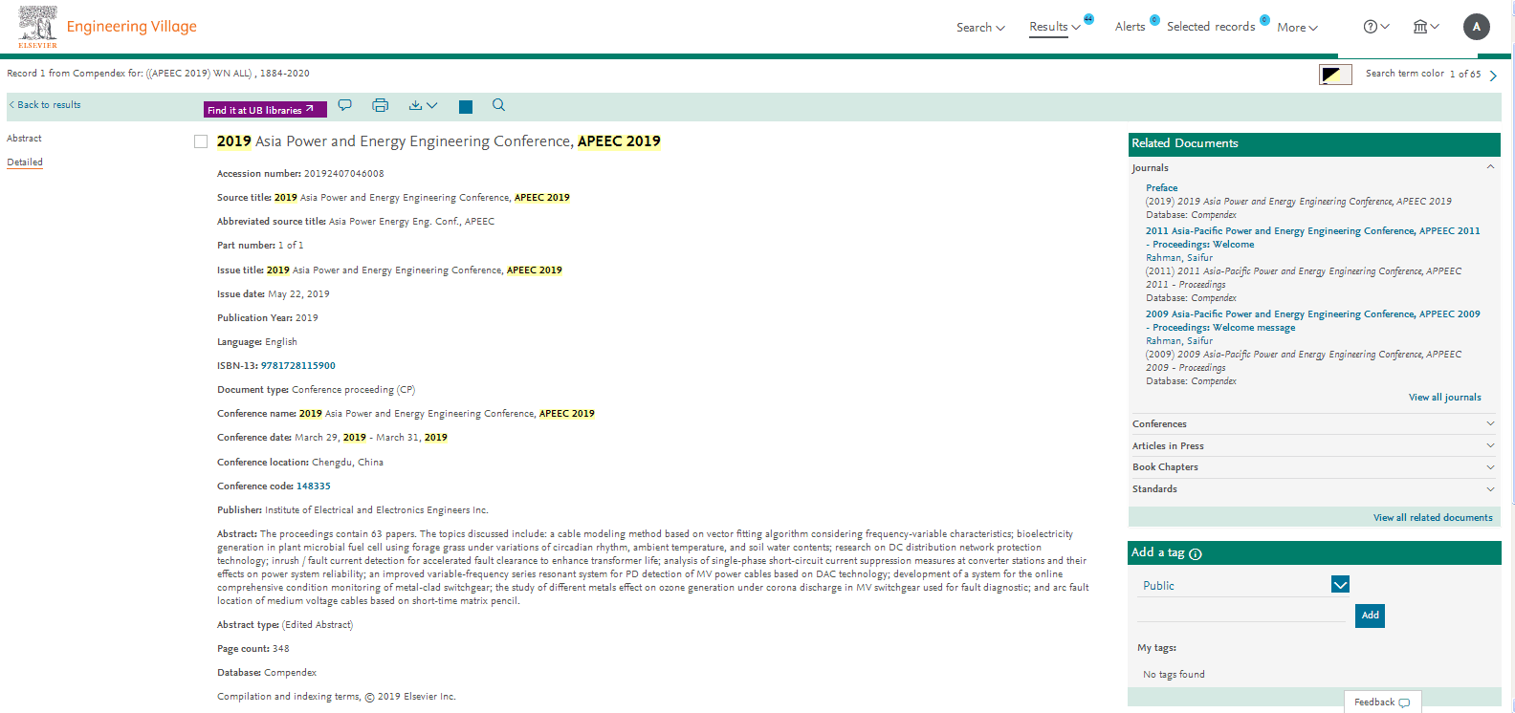Open 2011 Asia-Pacific Power and Energy Conference link
This screenshot has width=1515, height=713.
(x=1312, y=238)
